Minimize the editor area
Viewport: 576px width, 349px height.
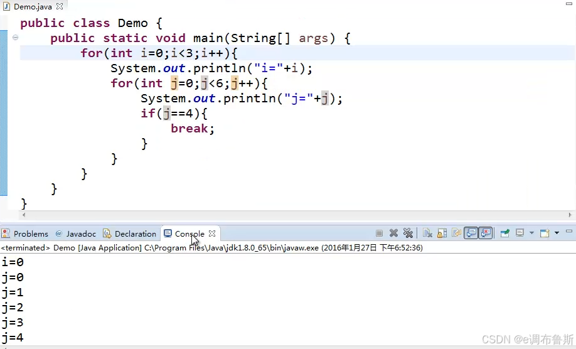click(569, 4)
